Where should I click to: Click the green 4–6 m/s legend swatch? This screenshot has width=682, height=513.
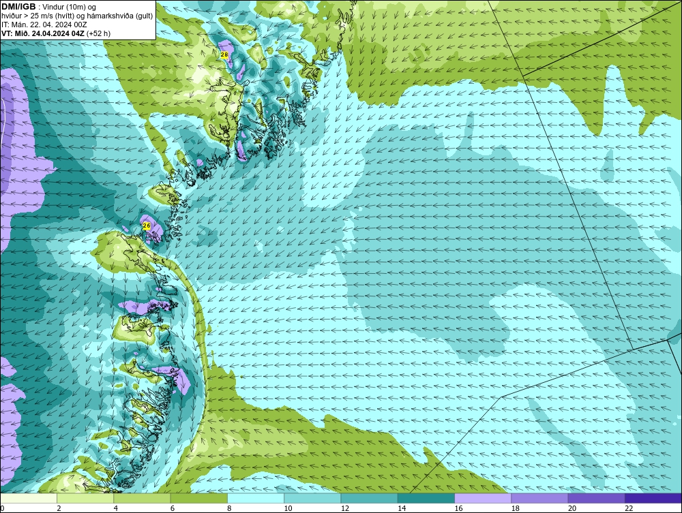point(143,498)
